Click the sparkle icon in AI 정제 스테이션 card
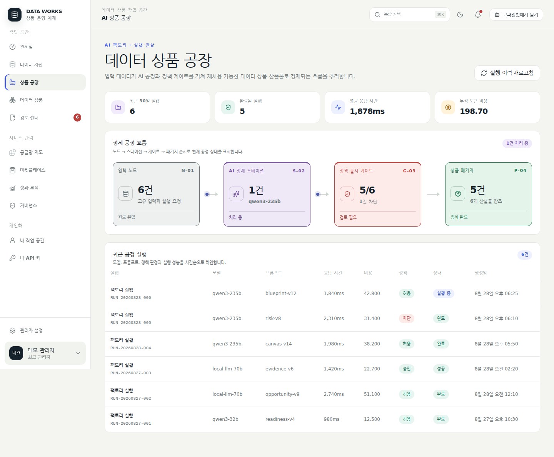The width and height of the screenshot is (554, 457). click(x=236, y=194)
